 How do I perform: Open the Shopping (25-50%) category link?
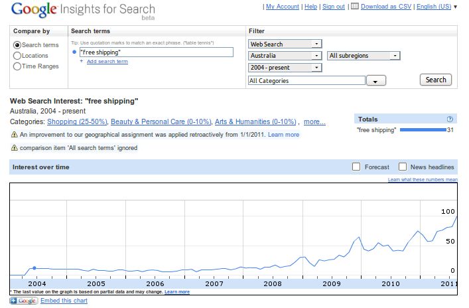coord(77,122)
